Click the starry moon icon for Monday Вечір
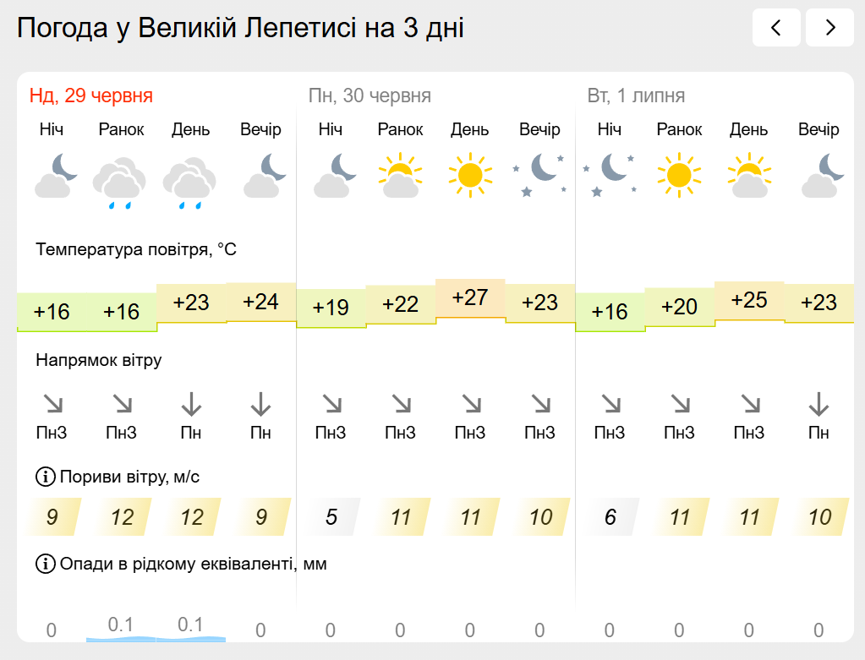Screen dimensions: 865x660 539,175
